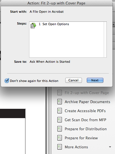This screenshot has height=154, width=115.
Task: Open the Create Accessible PDFs action
Action: click(85, 111)
